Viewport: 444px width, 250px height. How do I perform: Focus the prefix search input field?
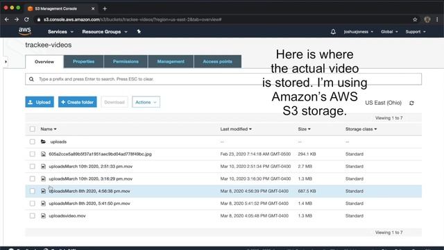(x=223, y=79)
